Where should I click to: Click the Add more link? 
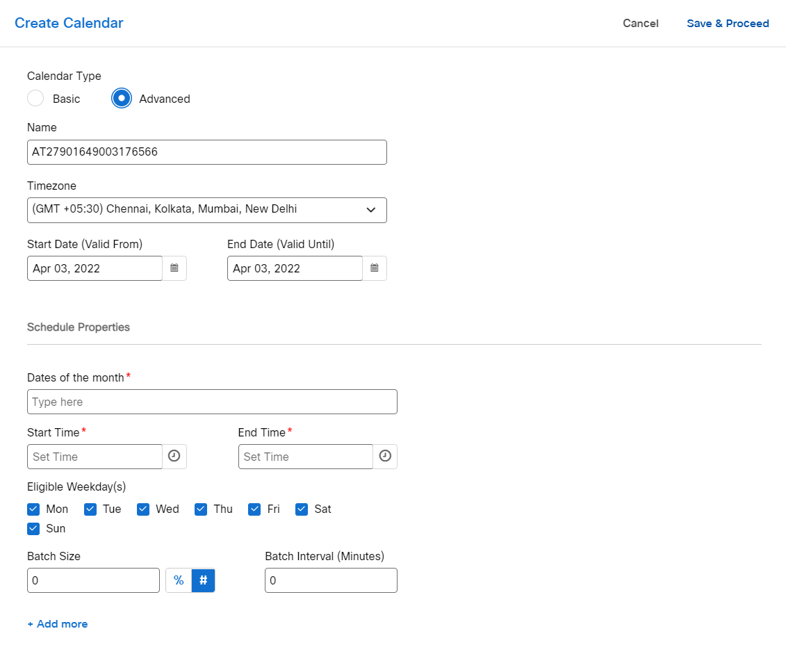(58, 624)
